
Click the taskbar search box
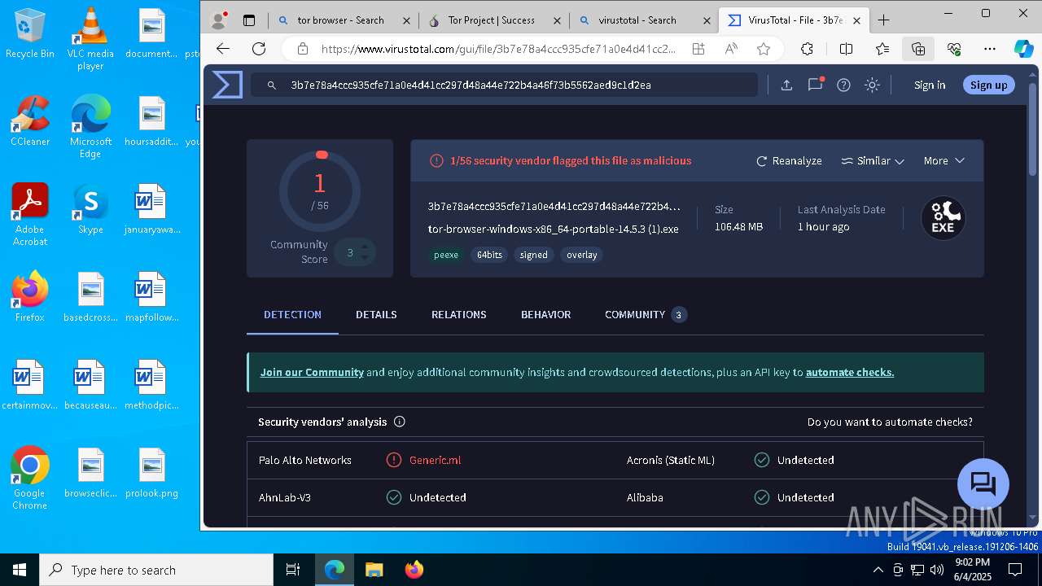click(156, 570)
